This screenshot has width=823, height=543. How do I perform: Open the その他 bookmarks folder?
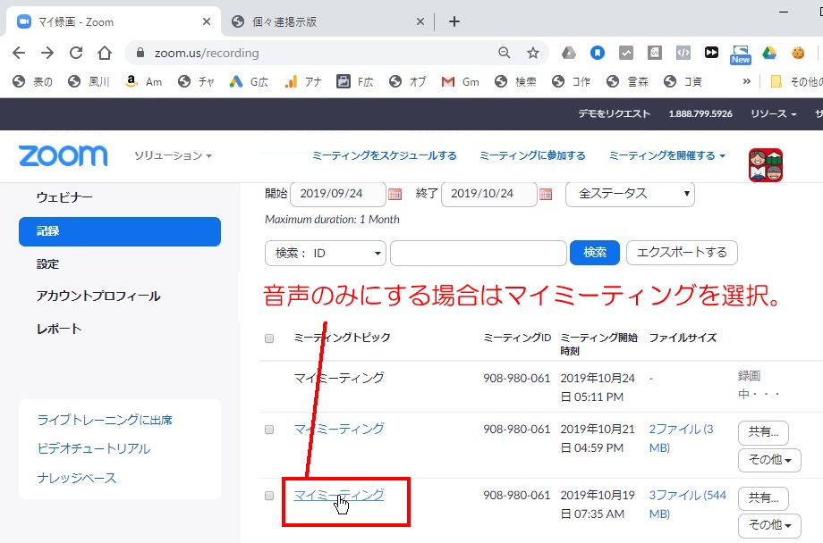click(795, 82)
